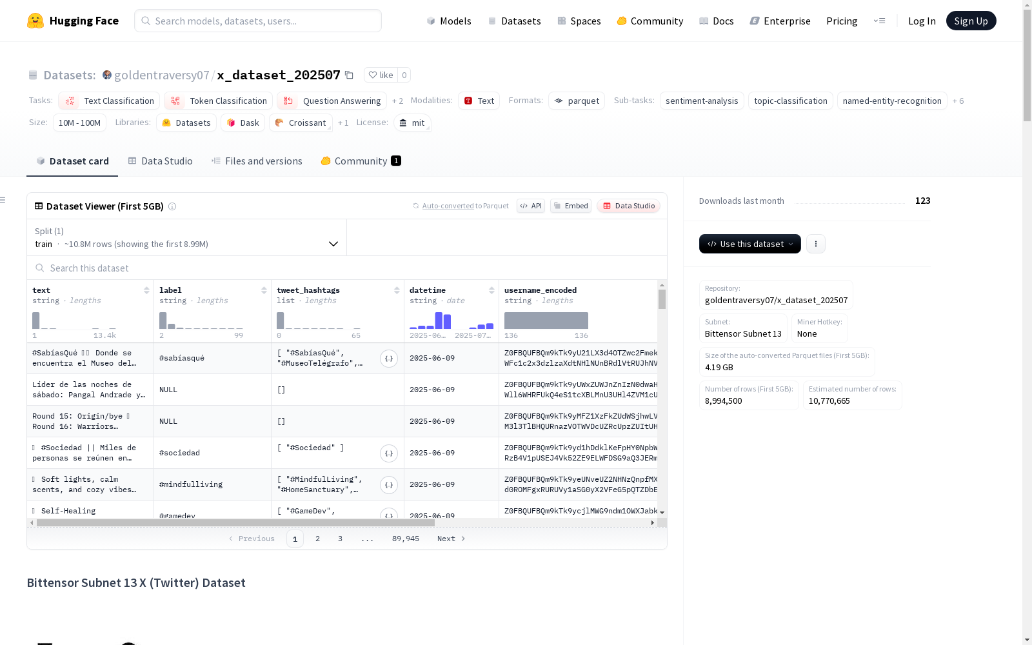Click the 10M - 100M size tag
This screenshot has height=645, width=1032.
tap(79, 123)
